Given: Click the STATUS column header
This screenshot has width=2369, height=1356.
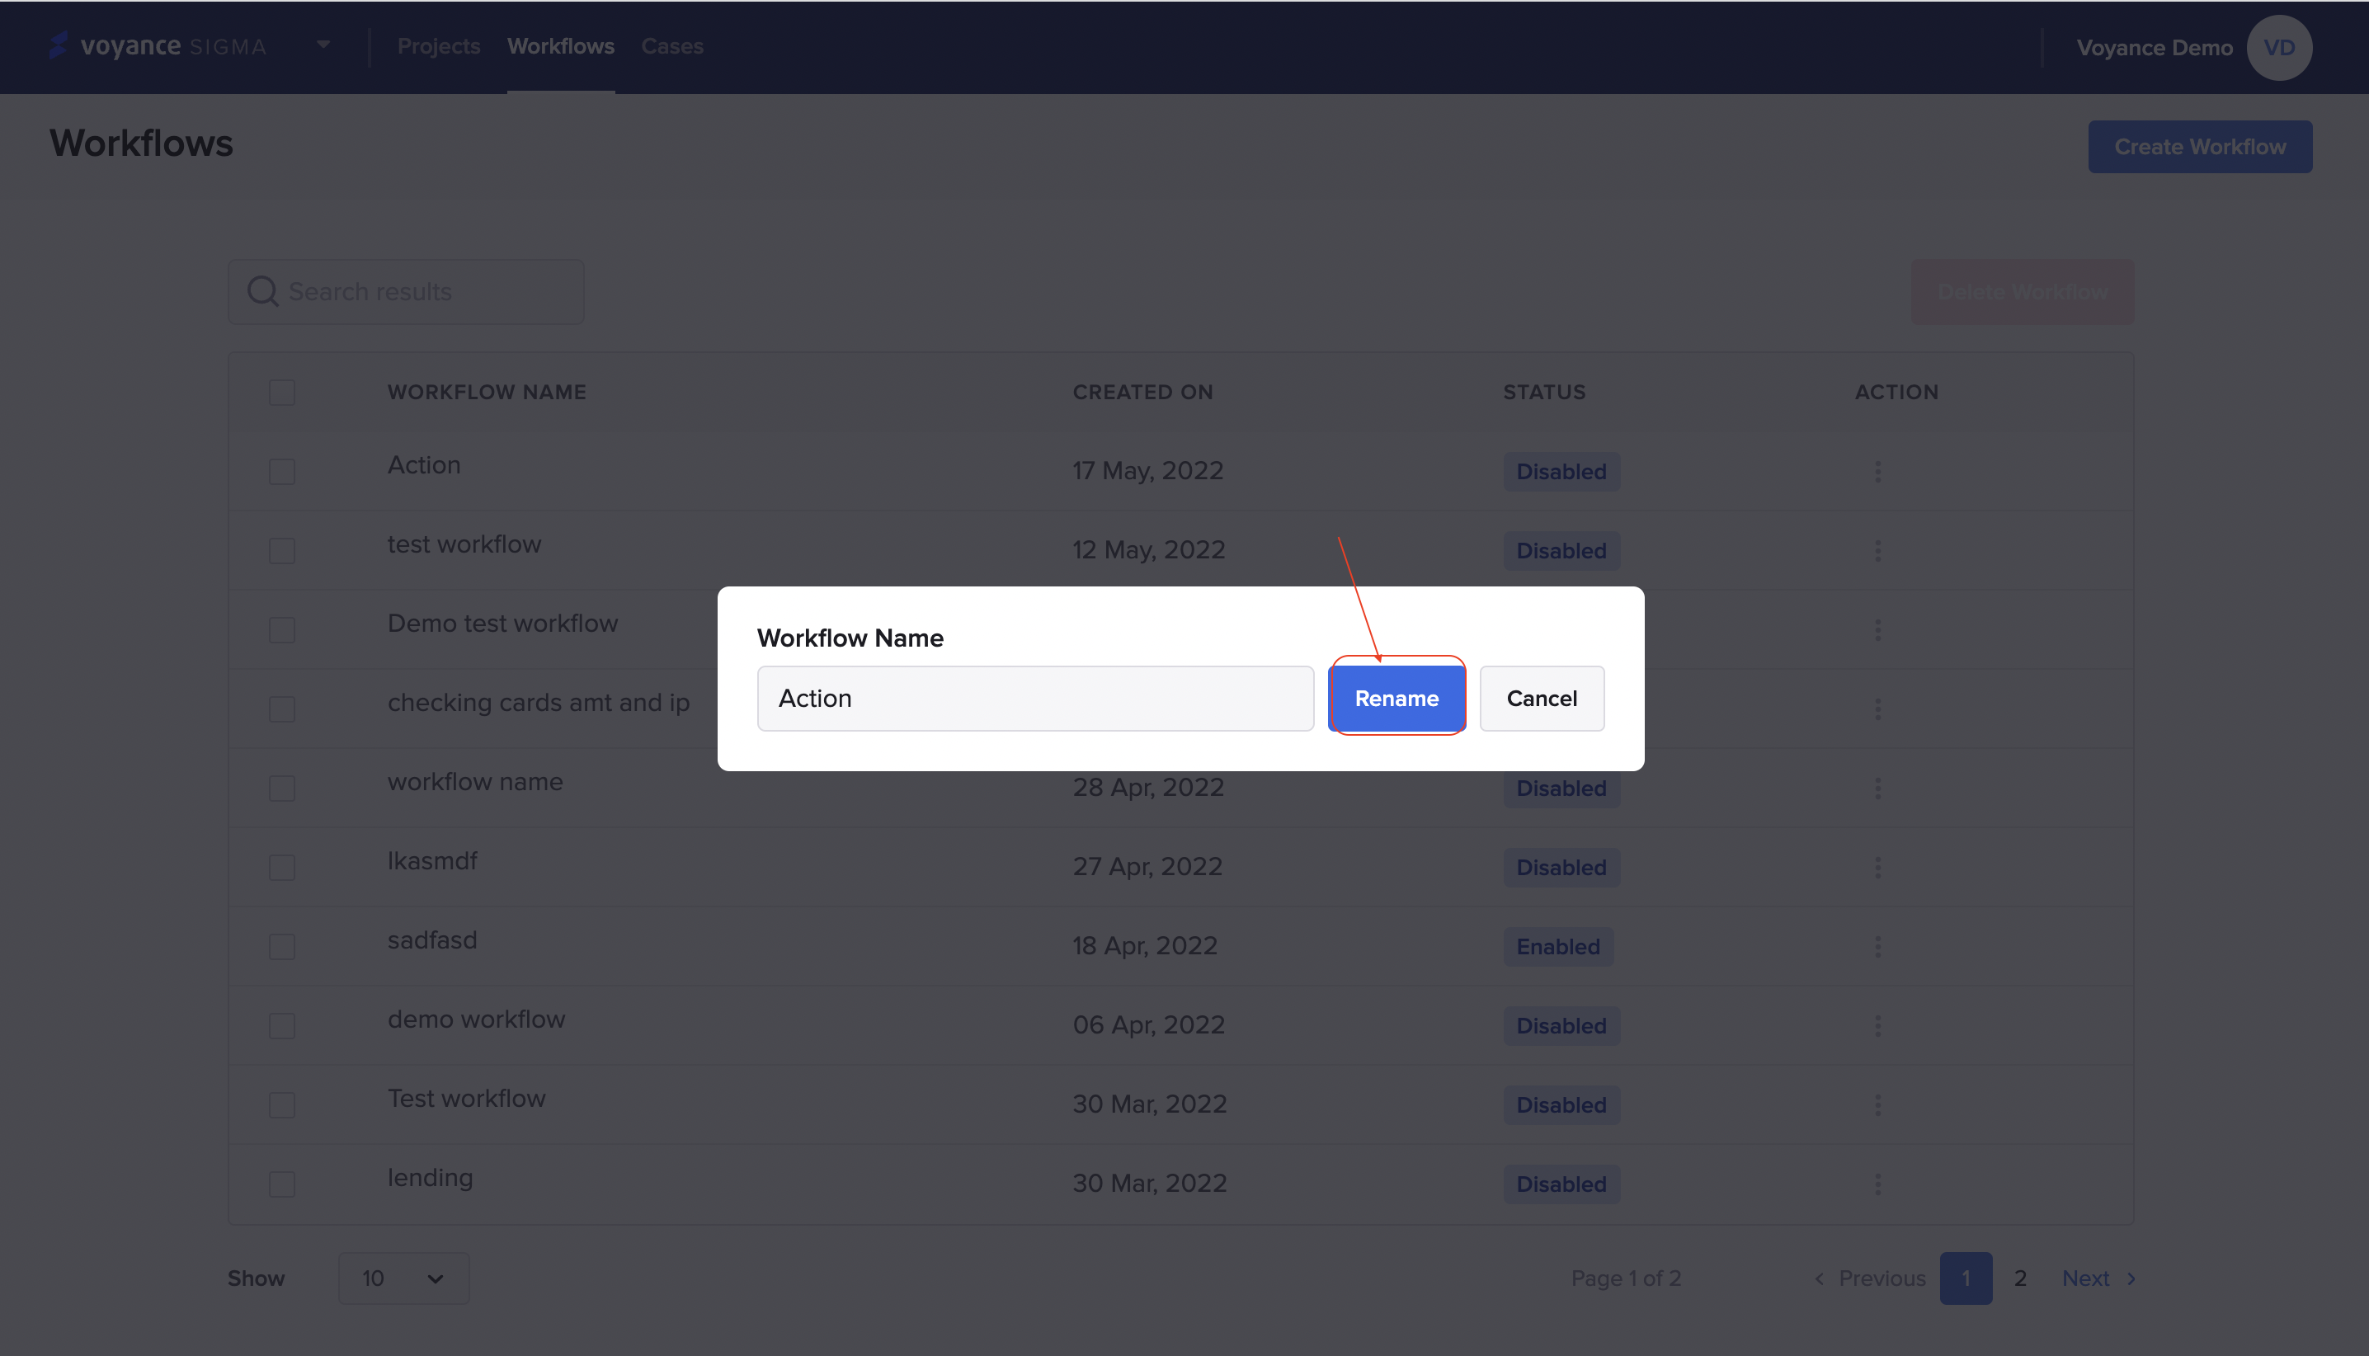Looking at the screenshot, I should coord(1544,392).
